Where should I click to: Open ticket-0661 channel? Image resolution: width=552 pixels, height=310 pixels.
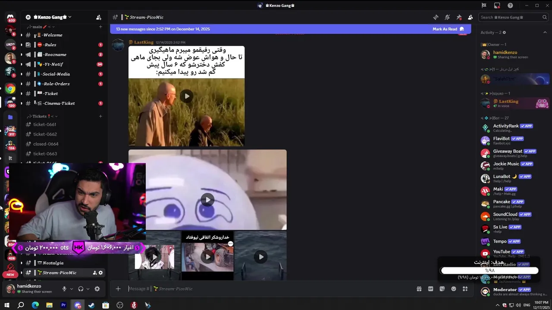tap(63, 124)
